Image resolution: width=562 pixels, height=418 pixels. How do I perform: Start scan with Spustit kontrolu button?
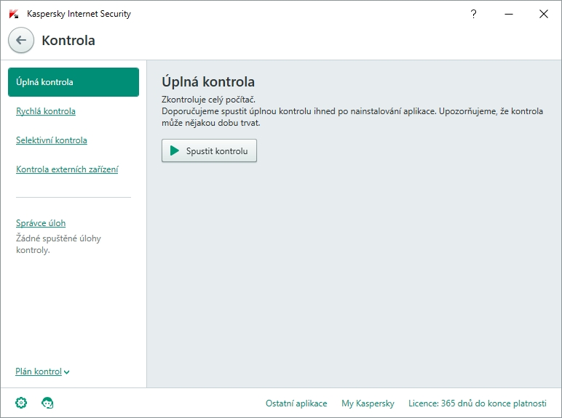(x=209, y=150)
